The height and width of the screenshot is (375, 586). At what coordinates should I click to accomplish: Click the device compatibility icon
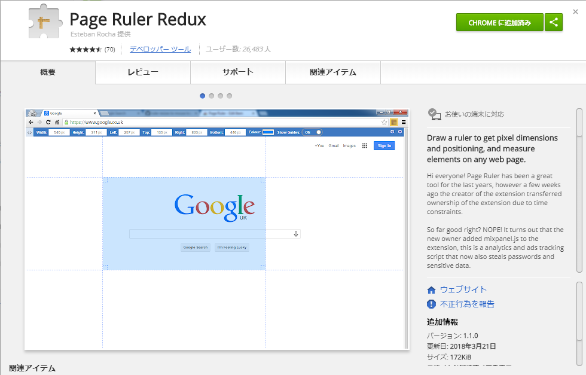click(x=434, y=114)
